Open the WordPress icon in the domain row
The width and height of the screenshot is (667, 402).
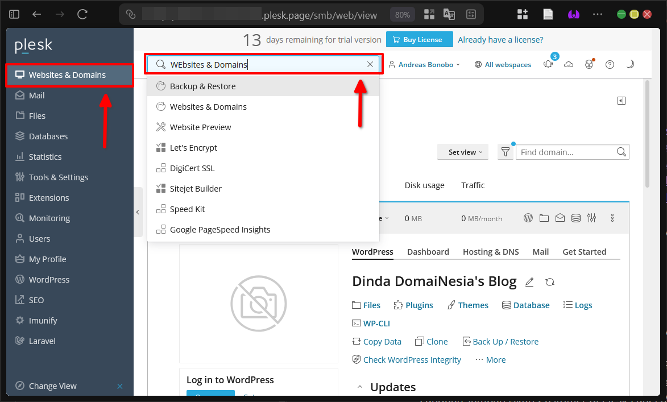[528, 218]
